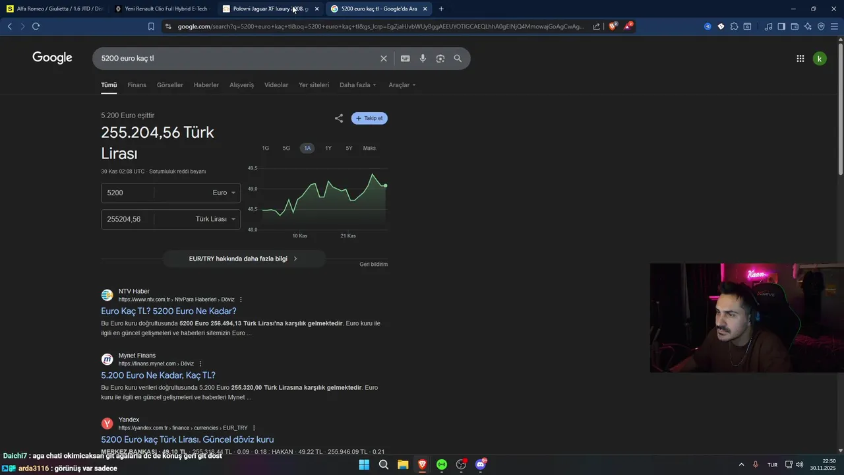Switch to the Görseller search tab

click(170, 85)
